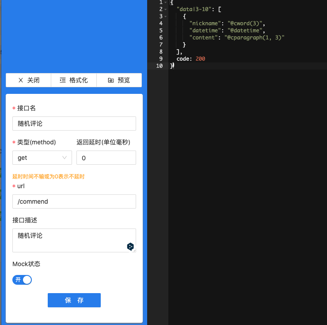
Task: Click the method dropdown chevron arrow
Action: (x=65, y=157)
